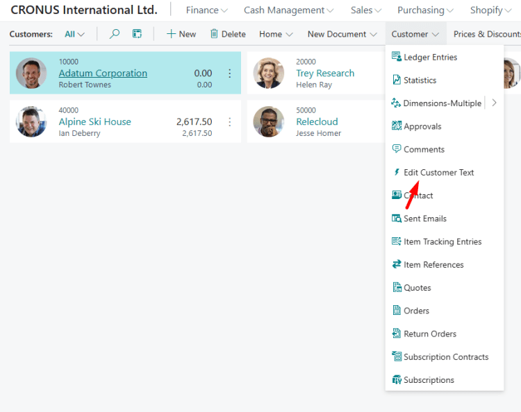Click the Comments speech bubble icon
This screenshot has height=412, width=521.
[397, 149]
